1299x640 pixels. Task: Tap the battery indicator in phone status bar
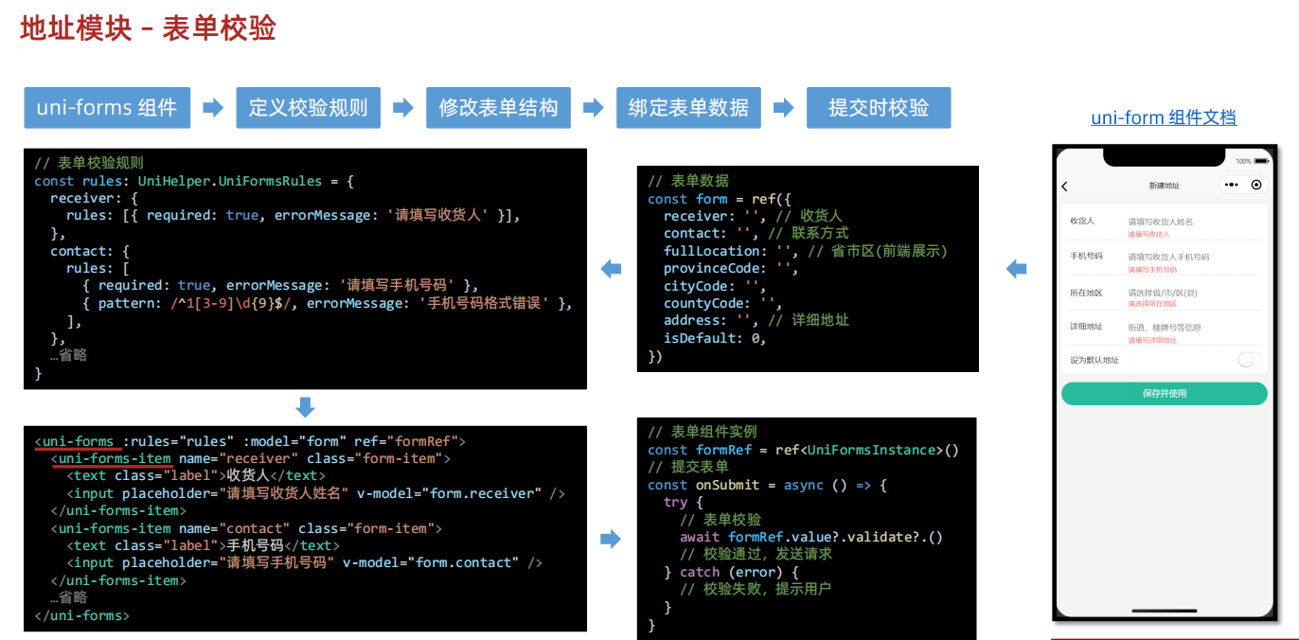(1259, 161)
